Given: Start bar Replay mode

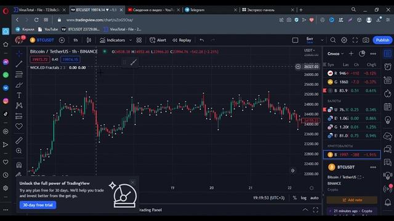Looking at the screenshot, I should point(182,40).
